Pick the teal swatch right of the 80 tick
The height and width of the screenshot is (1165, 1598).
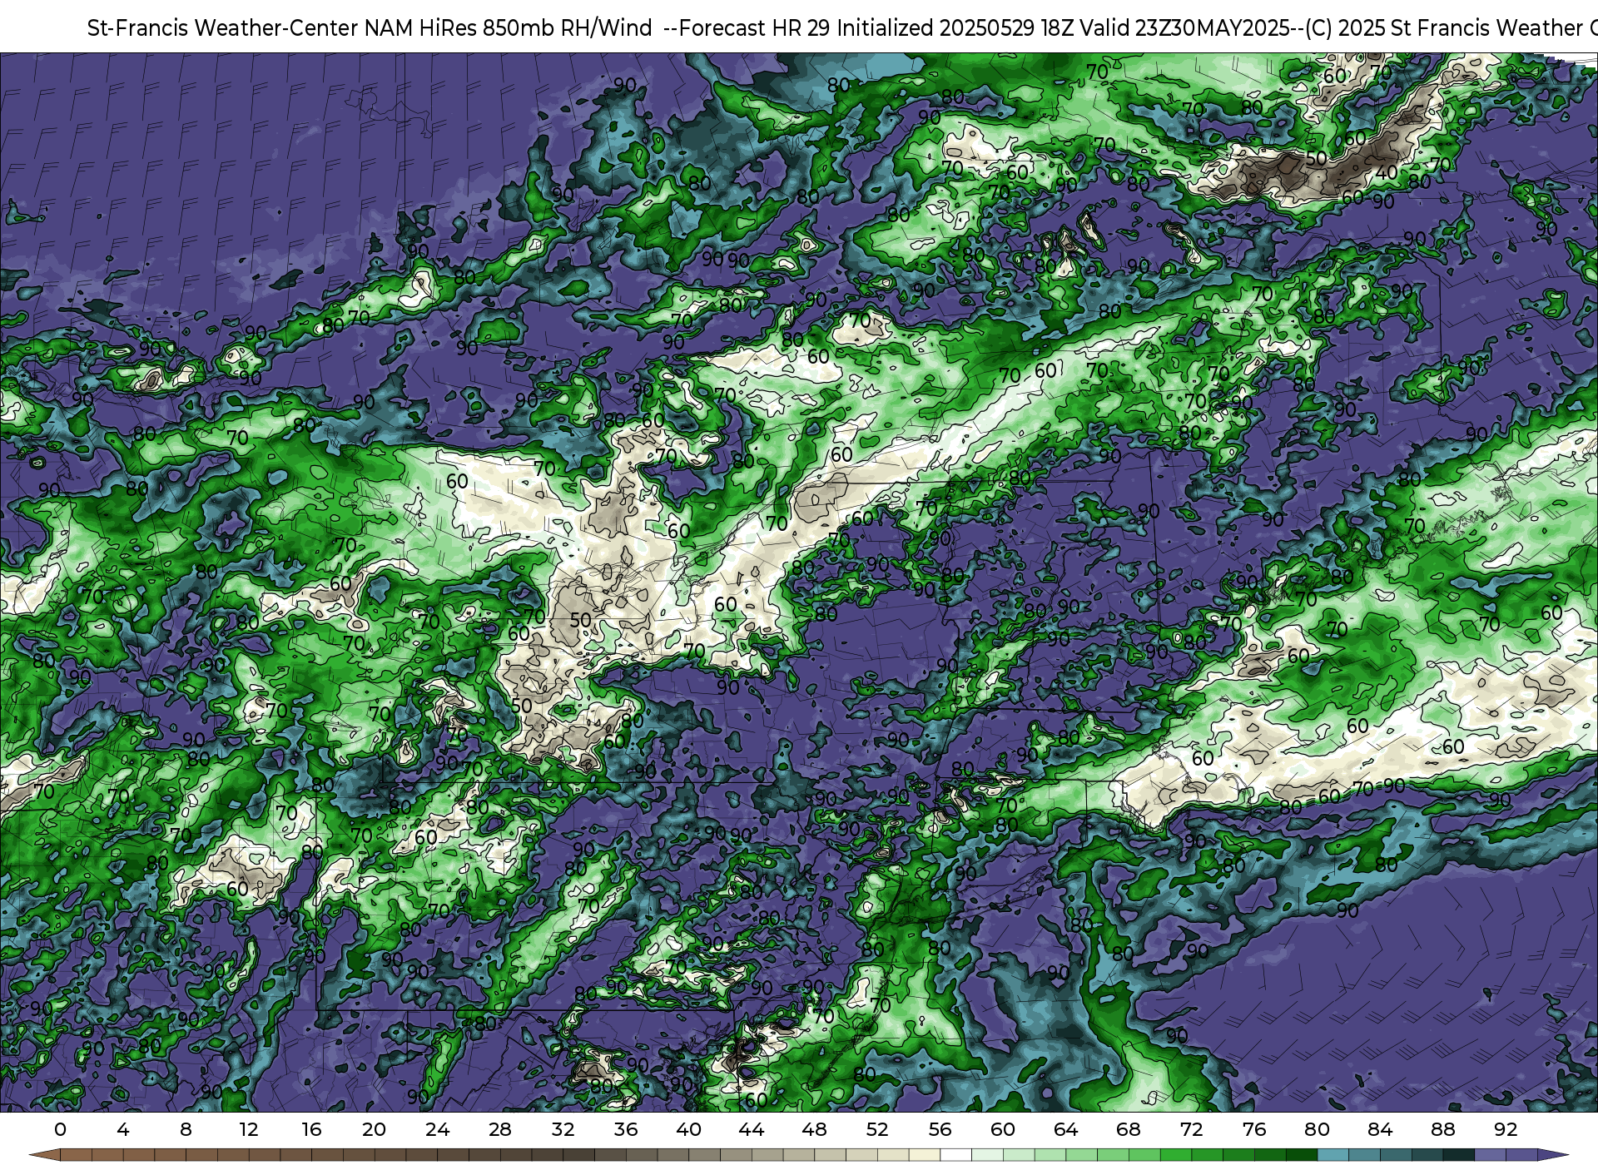[x=1332, y=1155]
